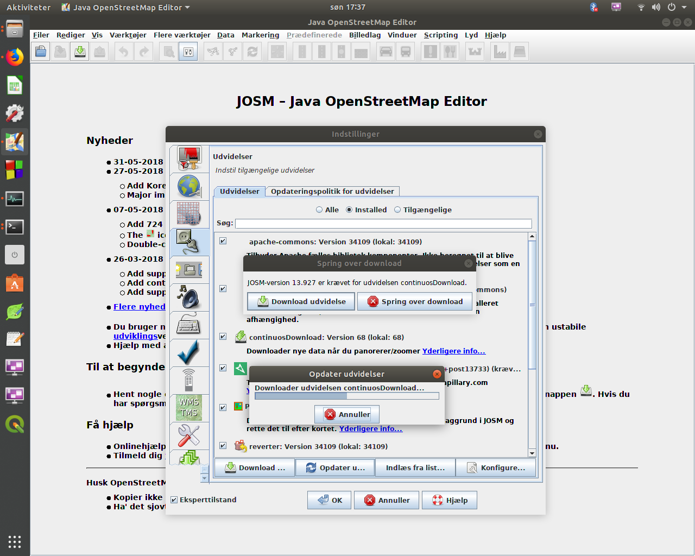Uncheck the apache-commons plugin checkbox
This screenshot has height=556, width=695.
point(223,241)
